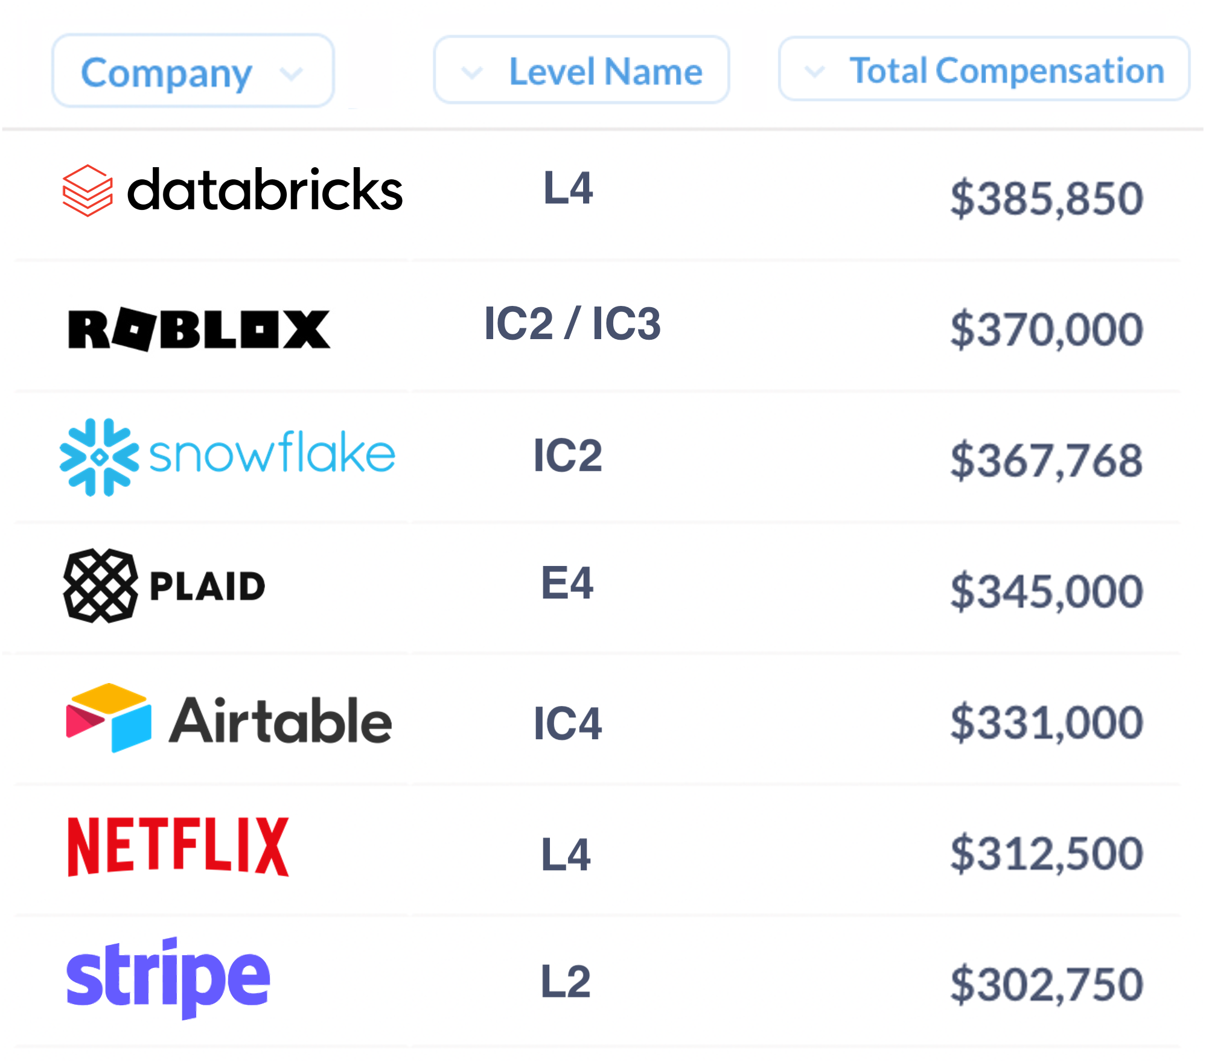Open the Total Compensation dropdown
Screen dimensions: 1206x1062
coord(984,69)
